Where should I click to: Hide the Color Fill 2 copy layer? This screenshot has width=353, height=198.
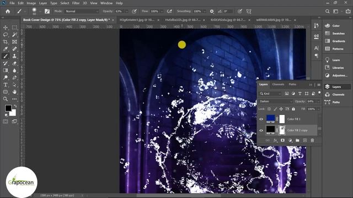(x=261, y=130)
